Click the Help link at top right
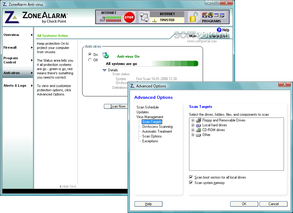293x213 pixels. 226,30
